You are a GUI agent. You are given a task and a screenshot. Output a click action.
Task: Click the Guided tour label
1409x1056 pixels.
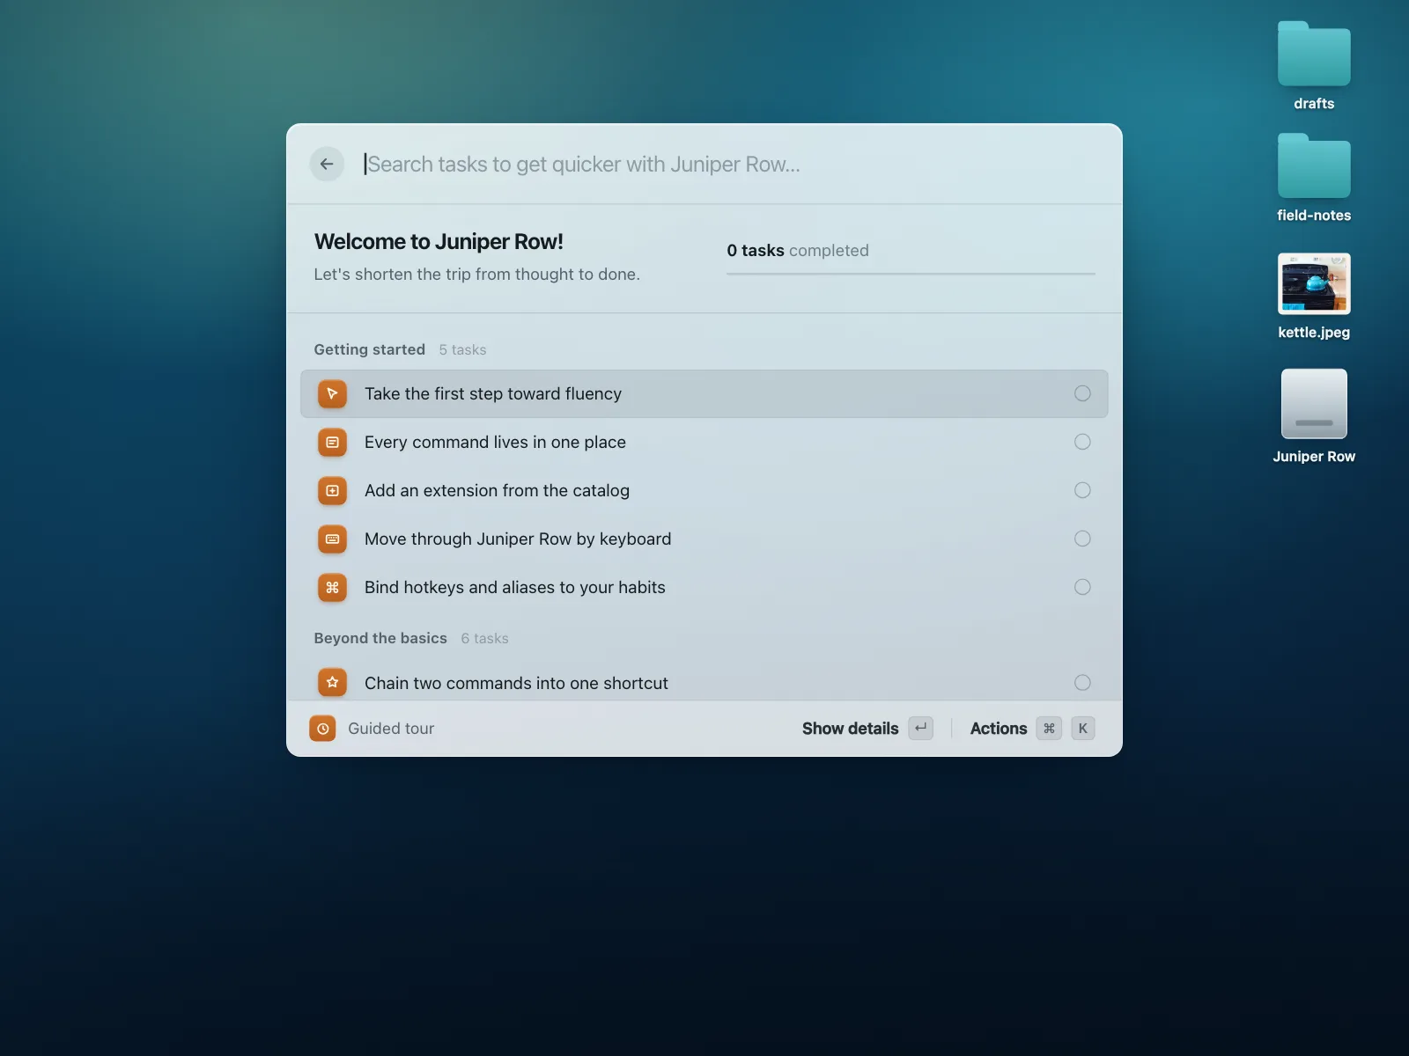(x=391, y=729)
